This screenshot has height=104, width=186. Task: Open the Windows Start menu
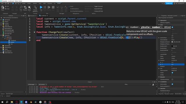tap(2, 102)
